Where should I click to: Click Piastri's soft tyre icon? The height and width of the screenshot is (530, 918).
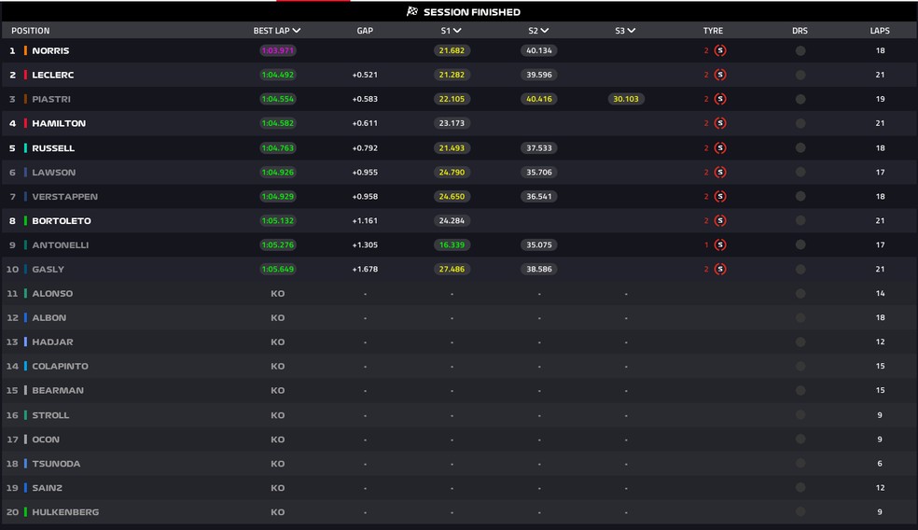click(x=720, y=99)
